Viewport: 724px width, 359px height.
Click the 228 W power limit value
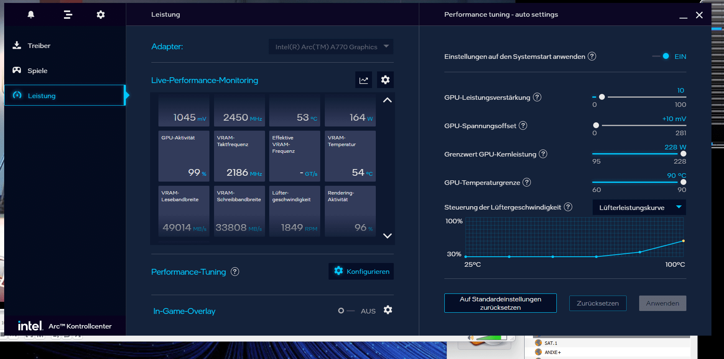point(676,147)
